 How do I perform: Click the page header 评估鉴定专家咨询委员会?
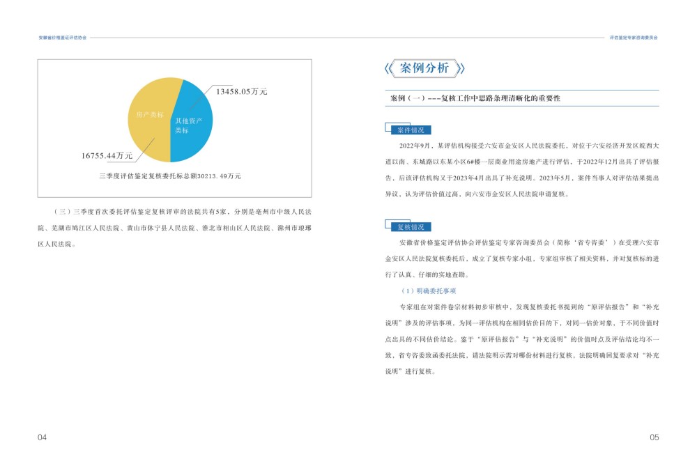[634, 38]
